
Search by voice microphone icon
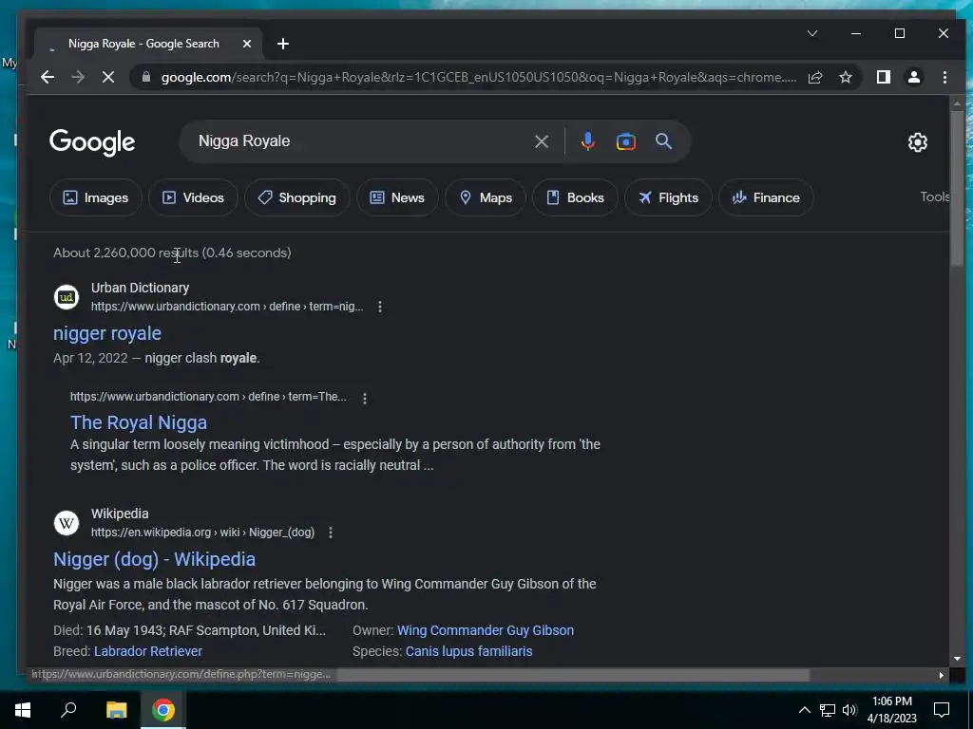[587, 141]
